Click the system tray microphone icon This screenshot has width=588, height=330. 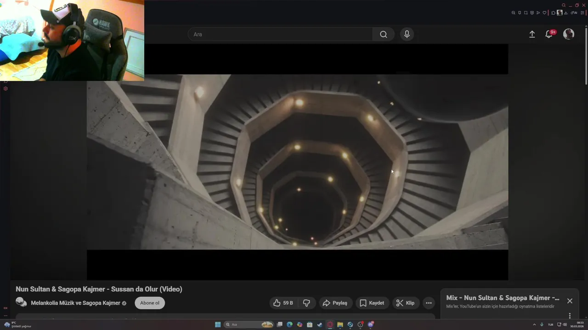[x=542, y=324]
